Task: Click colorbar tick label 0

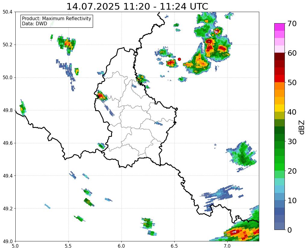Action: coord(289,230)
